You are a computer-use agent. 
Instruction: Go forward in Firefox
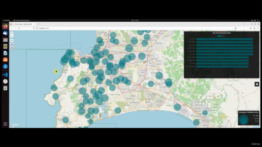[15, 28]
